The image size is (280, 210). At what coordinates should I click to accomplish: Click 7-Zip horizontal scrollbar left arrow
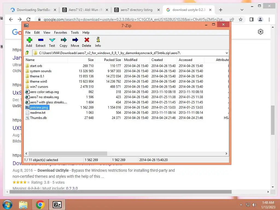(27, 154)
